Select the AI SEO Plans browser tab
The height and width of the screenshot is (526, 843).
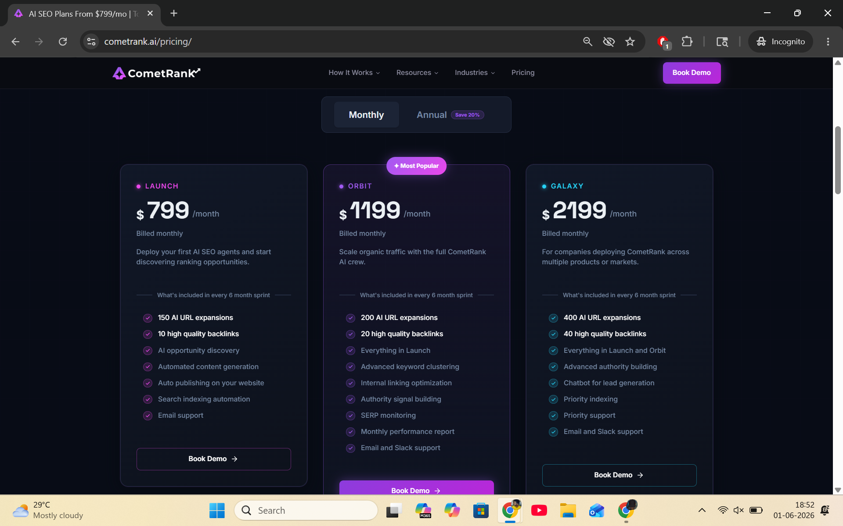pos(83,14)
